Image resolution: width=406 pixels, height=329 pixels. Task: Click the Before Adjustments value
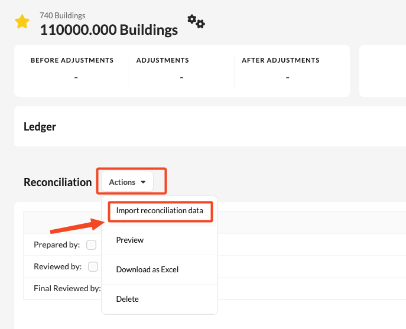(76, 77)
